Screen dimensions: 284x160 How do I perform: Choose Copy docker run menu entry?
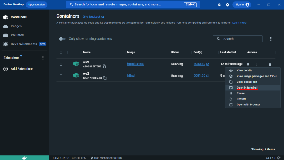253,82
